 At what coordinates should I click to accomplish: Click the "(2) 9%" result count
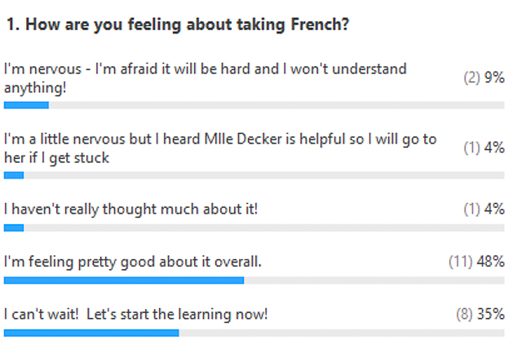484,77
